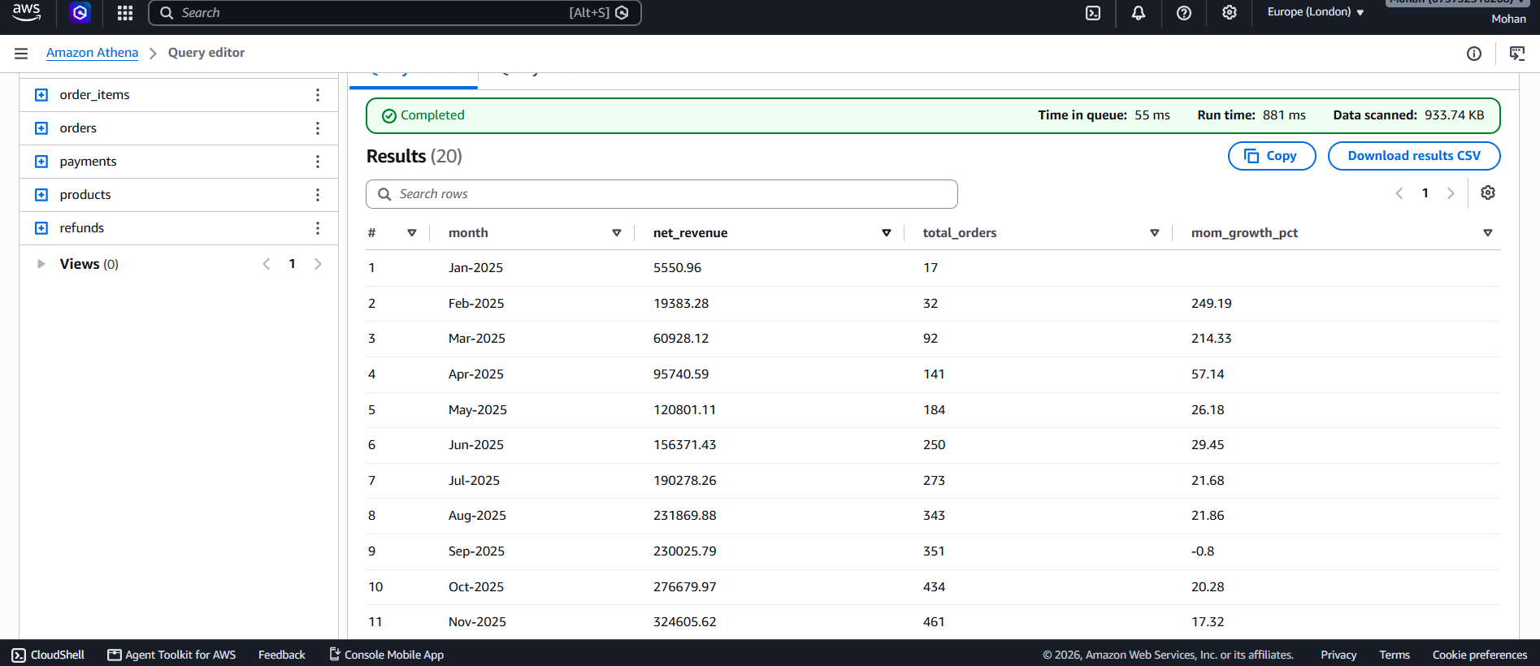Expand the products table columns
1540x666 pixels.
(x=41, y=195)
